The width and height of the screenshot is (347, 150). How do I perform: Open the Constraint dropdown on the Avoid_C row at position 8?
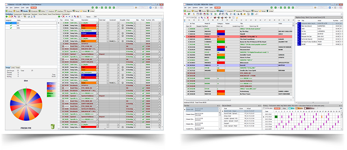click(118, 41)
